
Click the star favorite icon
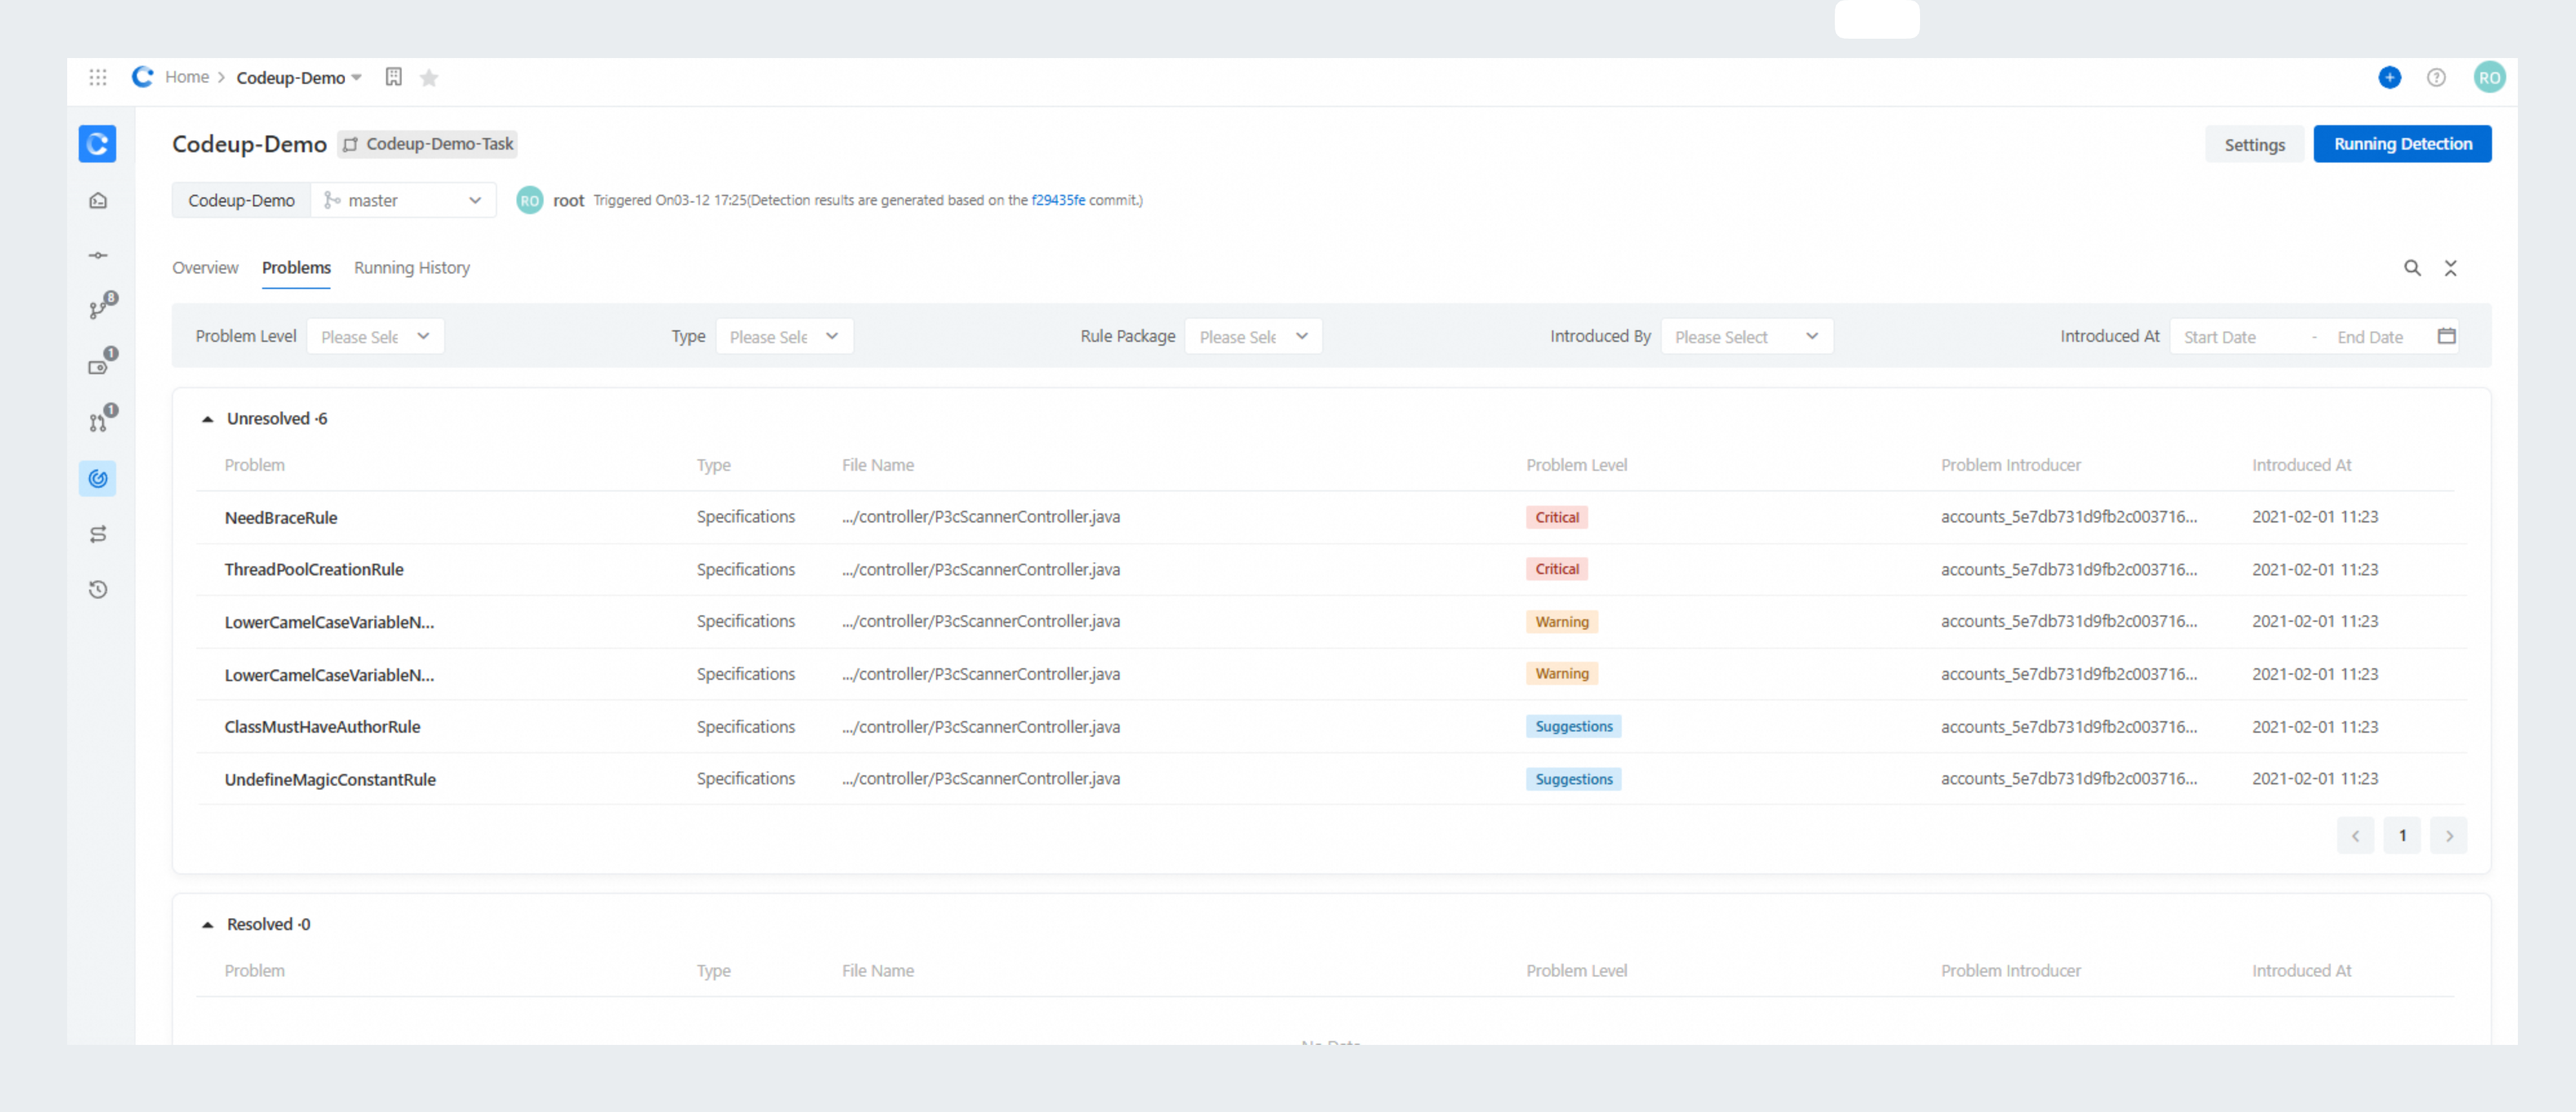click(429, 78)
